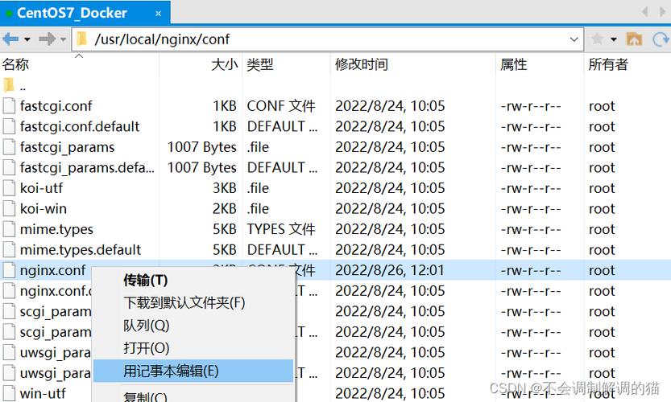
Task: Click the fastcgi.conf file icon
Action: tap(9, 106)
